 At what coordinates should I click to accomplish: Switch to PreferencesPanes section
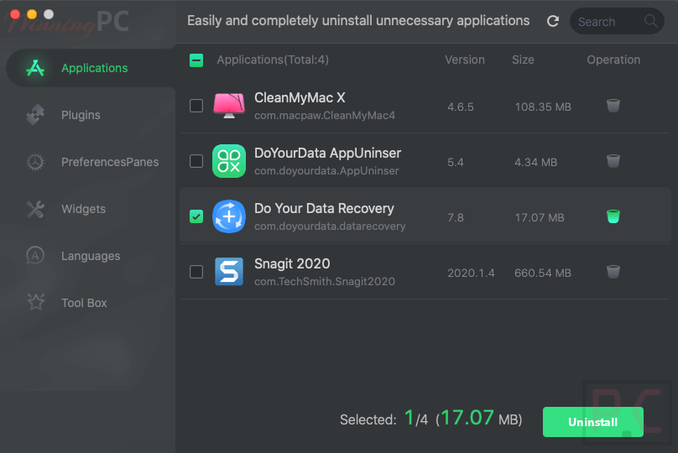(110, 162)
